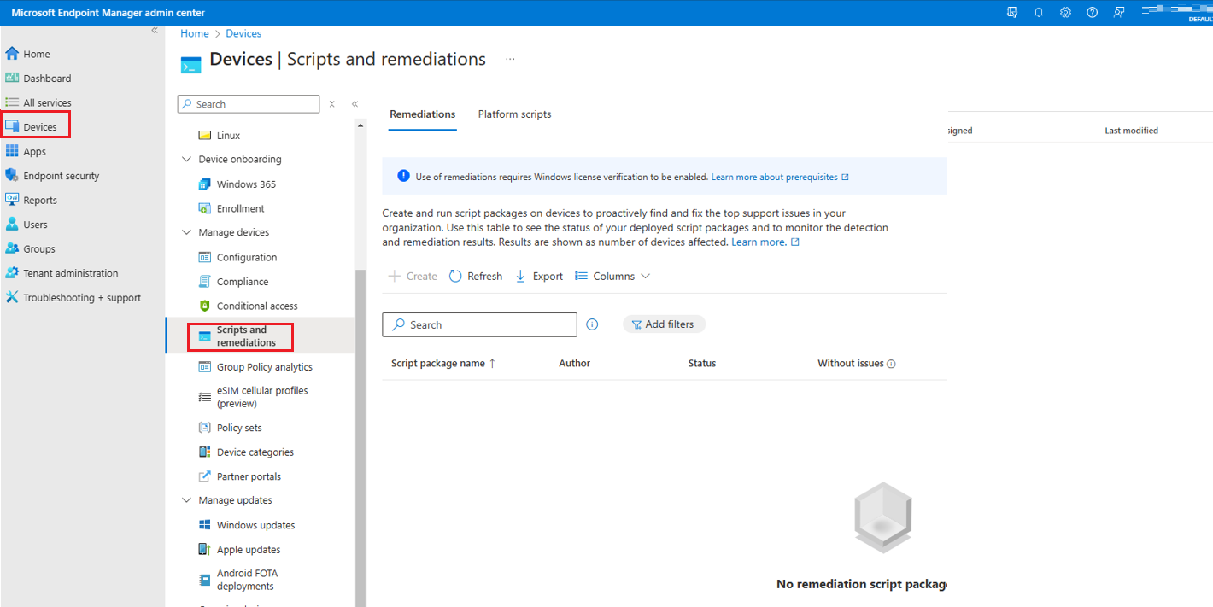Go to Users
This screenshot has width=1213, height=607.
[x=35, y=225]
